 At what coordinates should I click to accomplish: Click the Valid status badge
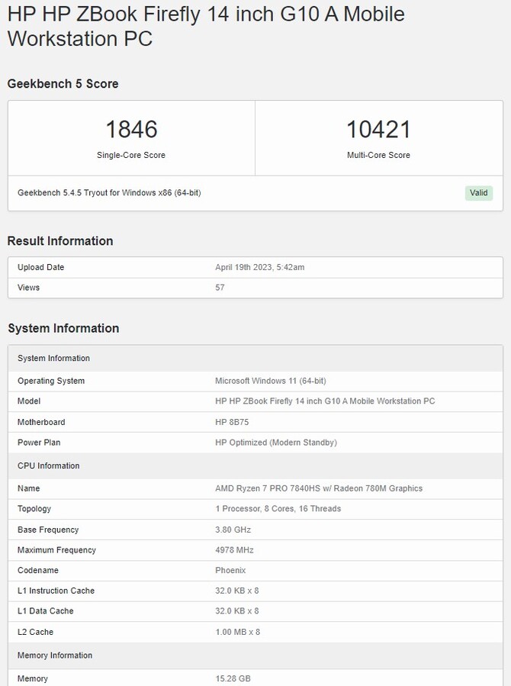pyautogui.click(x=479, y=193)
